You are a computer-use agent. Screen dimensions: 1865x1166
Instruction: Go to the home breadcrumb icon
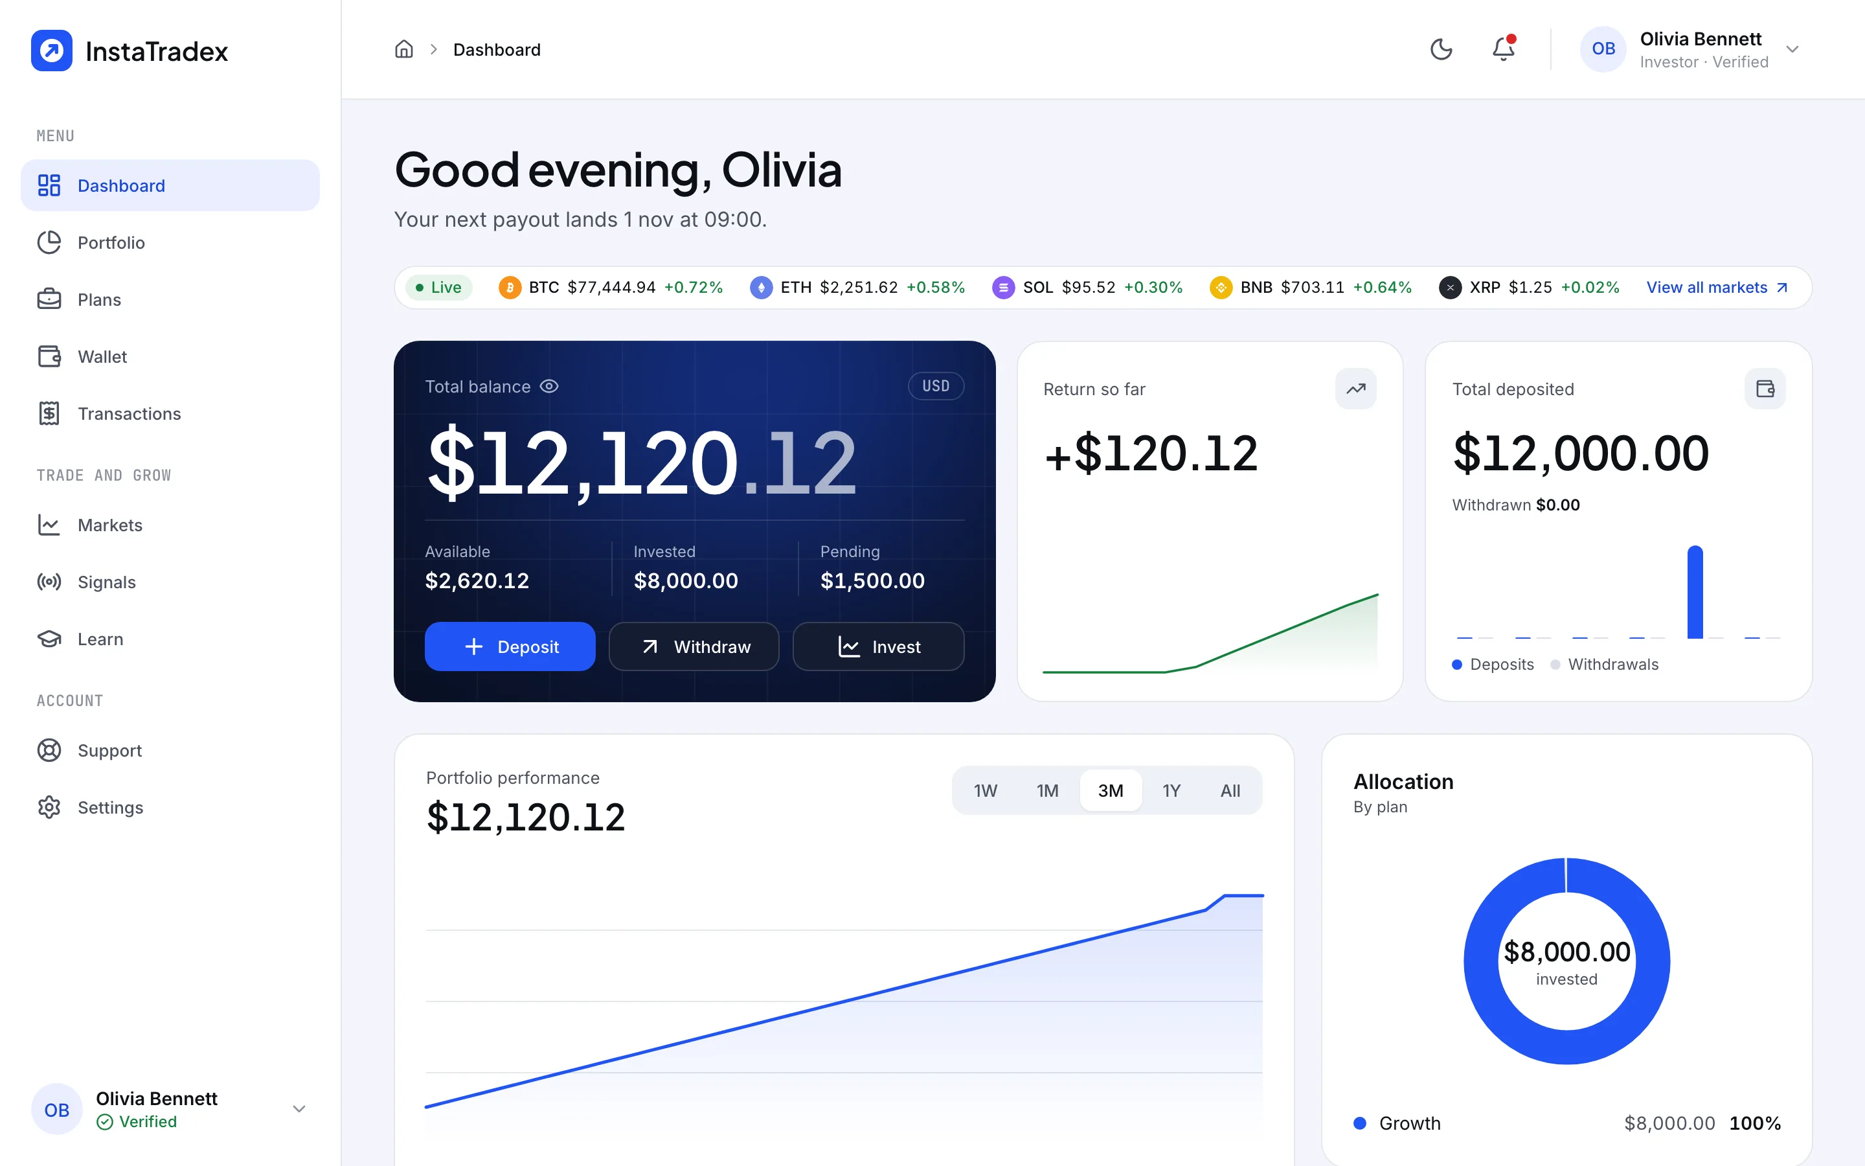(x=404, y=49)
